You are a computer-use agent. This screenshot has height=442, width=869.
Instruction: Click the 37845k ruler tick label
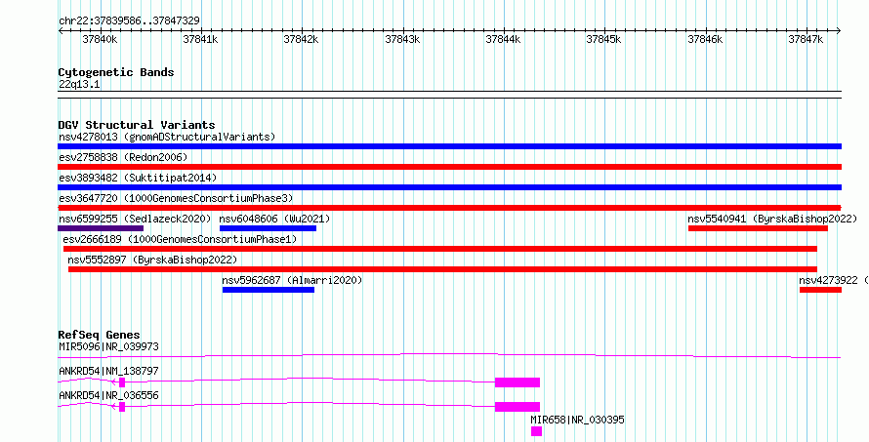(604, 39)
